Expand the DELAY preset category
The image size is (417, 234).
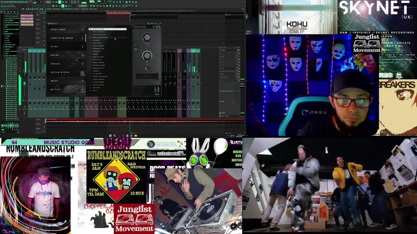pos(66,81)
